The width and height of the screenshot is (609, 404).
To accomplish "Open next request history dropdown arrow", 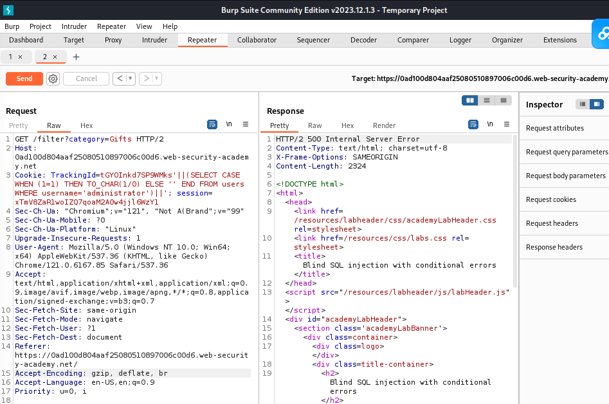I will (157, 79).
